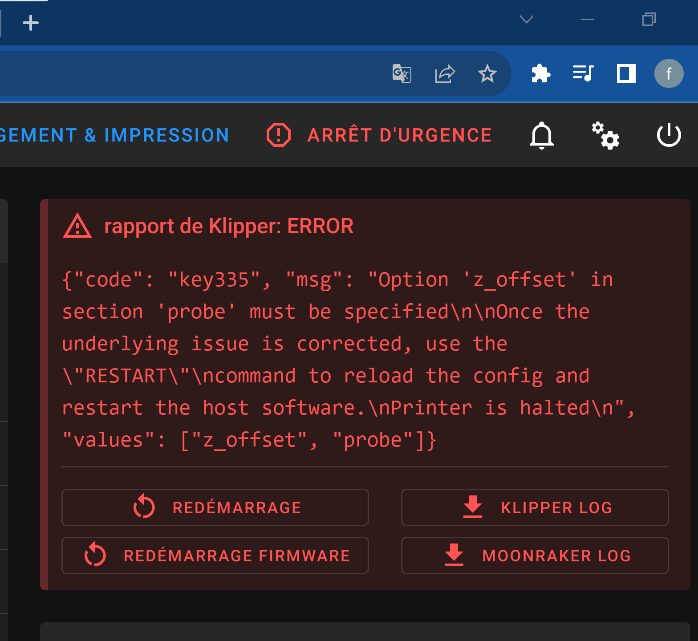Click the rapport de Klipper: ERROR heading

(x=229, y=226)
